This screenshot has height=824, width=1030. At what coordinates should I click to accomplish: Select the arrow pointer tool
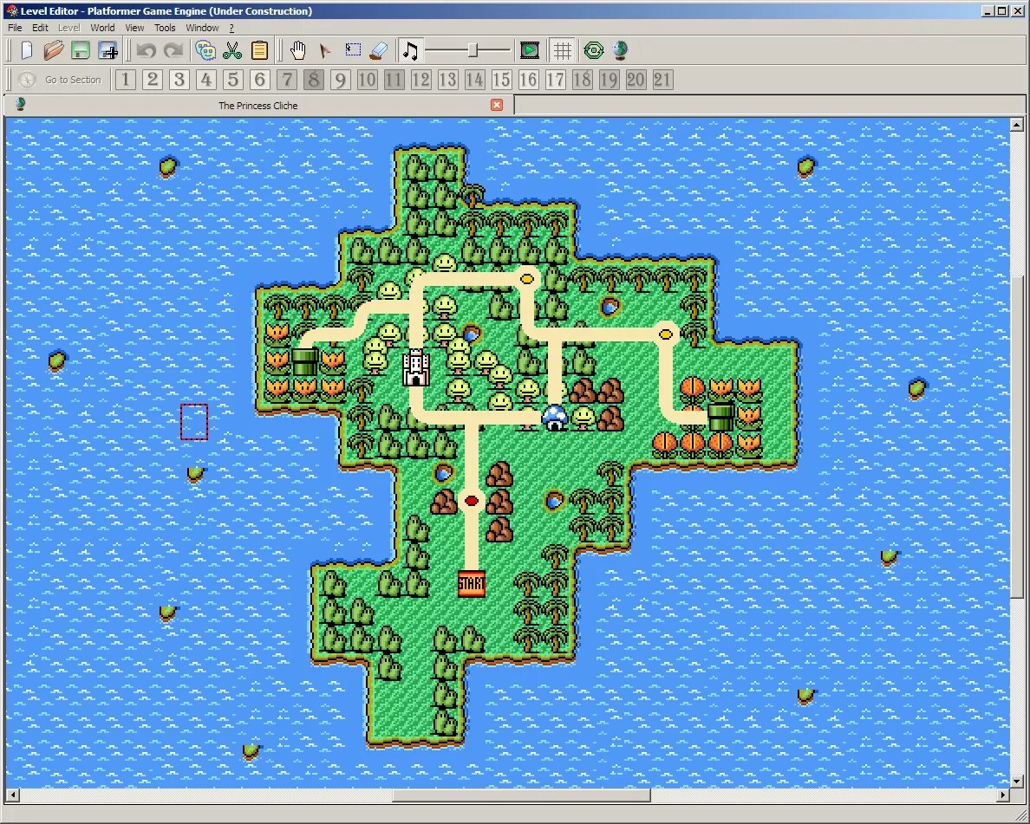[325, 50]
